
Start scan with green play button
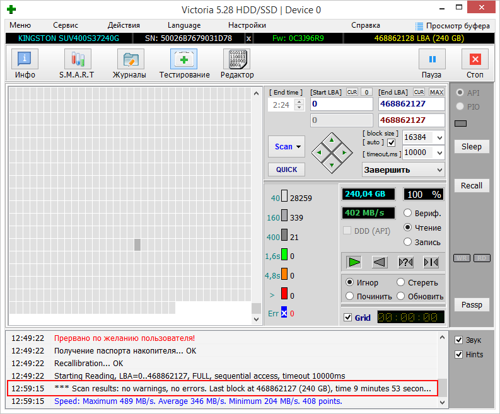coord(354,262)
